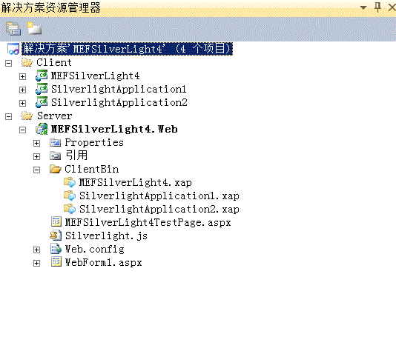Collapse the Client solution folder
Viewport: 396px width, 354px height.
click(x=9, y=63)
